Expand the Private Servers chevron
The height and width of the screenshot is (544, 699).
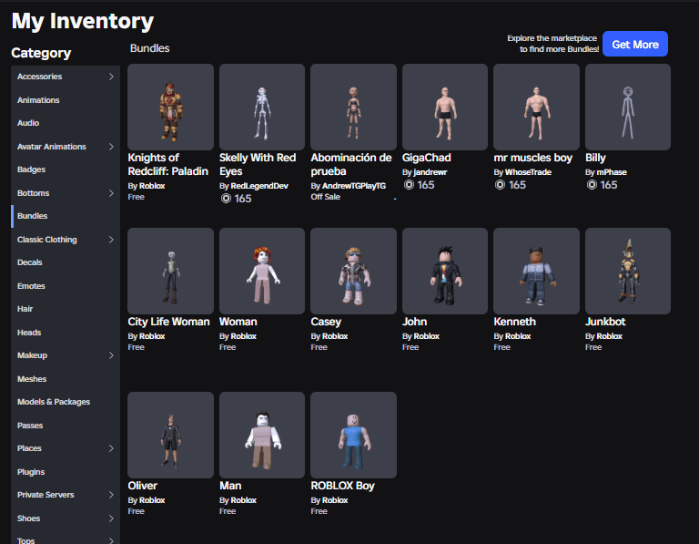coord(111,495)
